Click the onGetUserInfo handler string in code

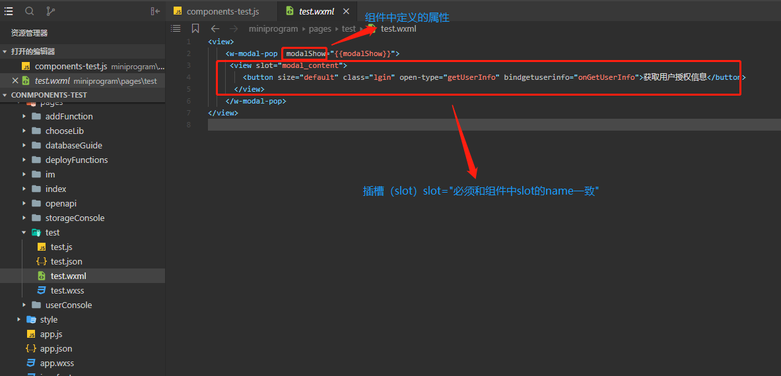click(606, 78)
